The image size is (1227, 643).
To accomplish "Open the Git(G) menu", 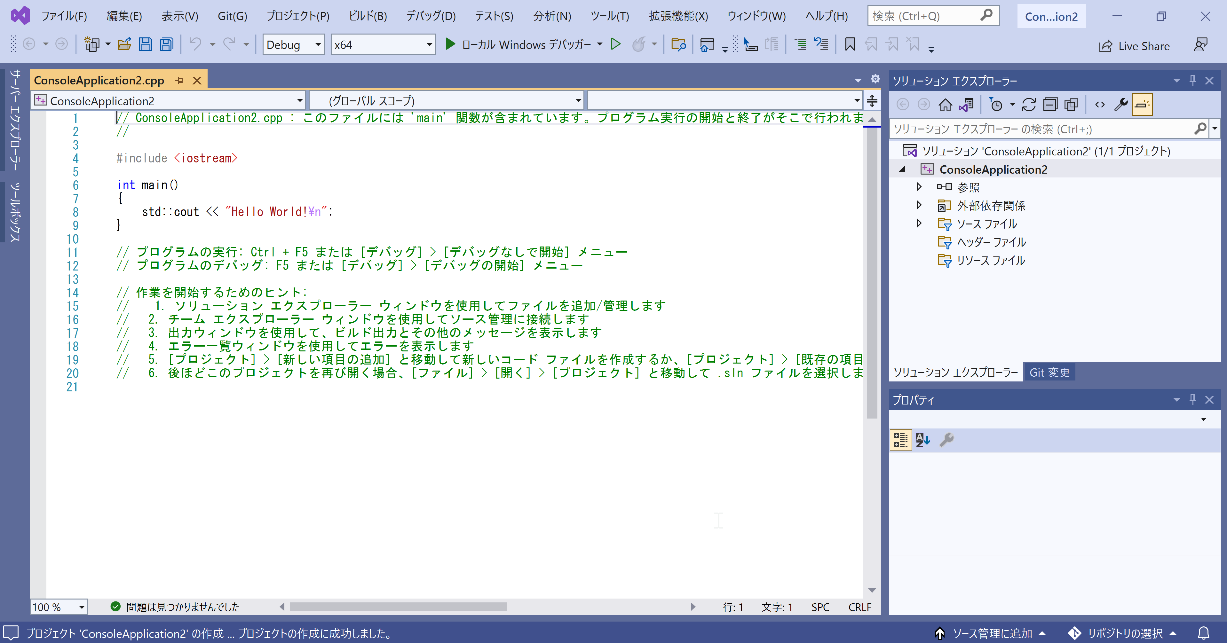I will 233,16.
